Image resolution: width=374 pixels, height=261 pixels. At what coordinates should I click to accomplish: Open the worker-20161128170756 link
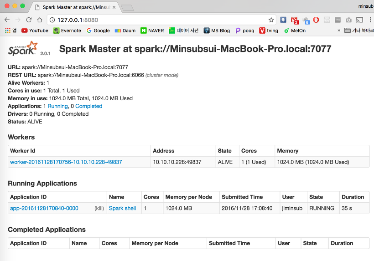tap(66, 162)
